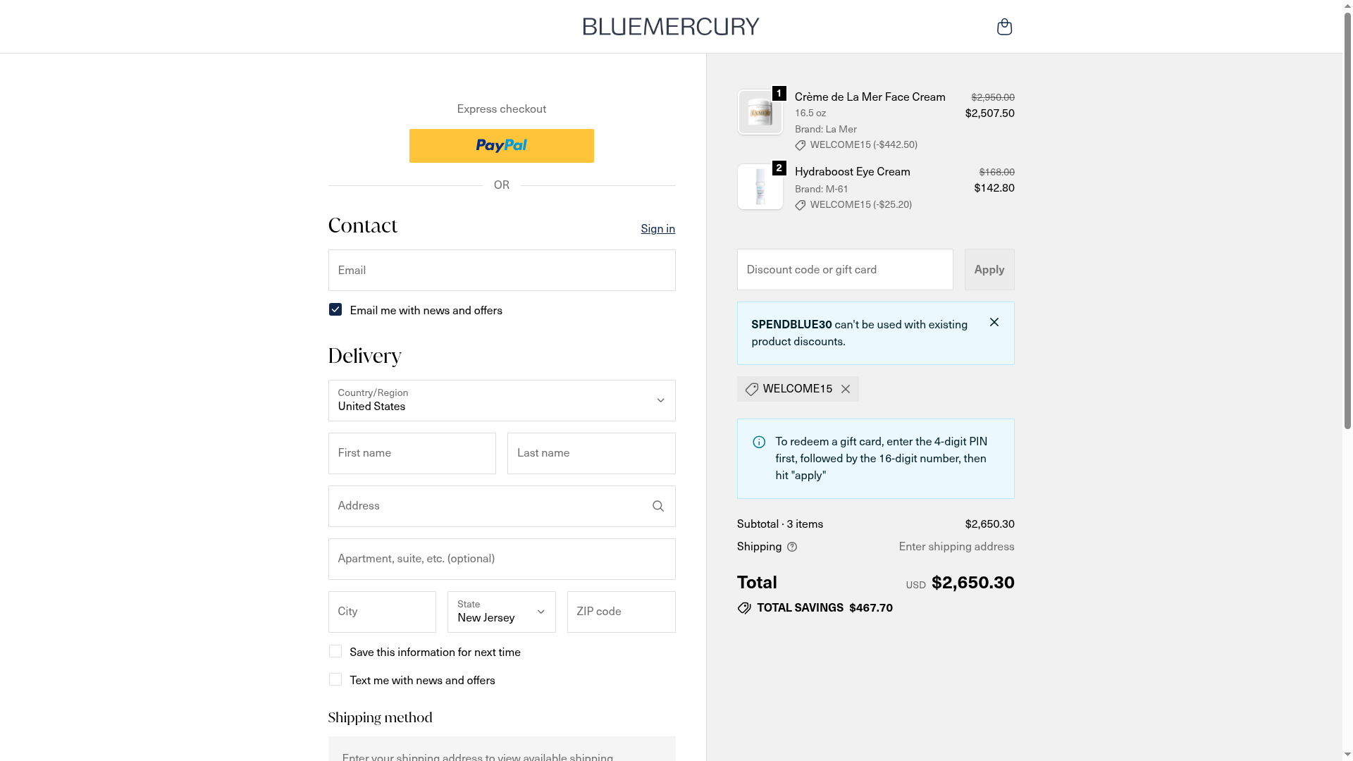This screenshot has height=761, width=1353.
Task: Click the ZIP code field
Action: click(x=621, y=612)
